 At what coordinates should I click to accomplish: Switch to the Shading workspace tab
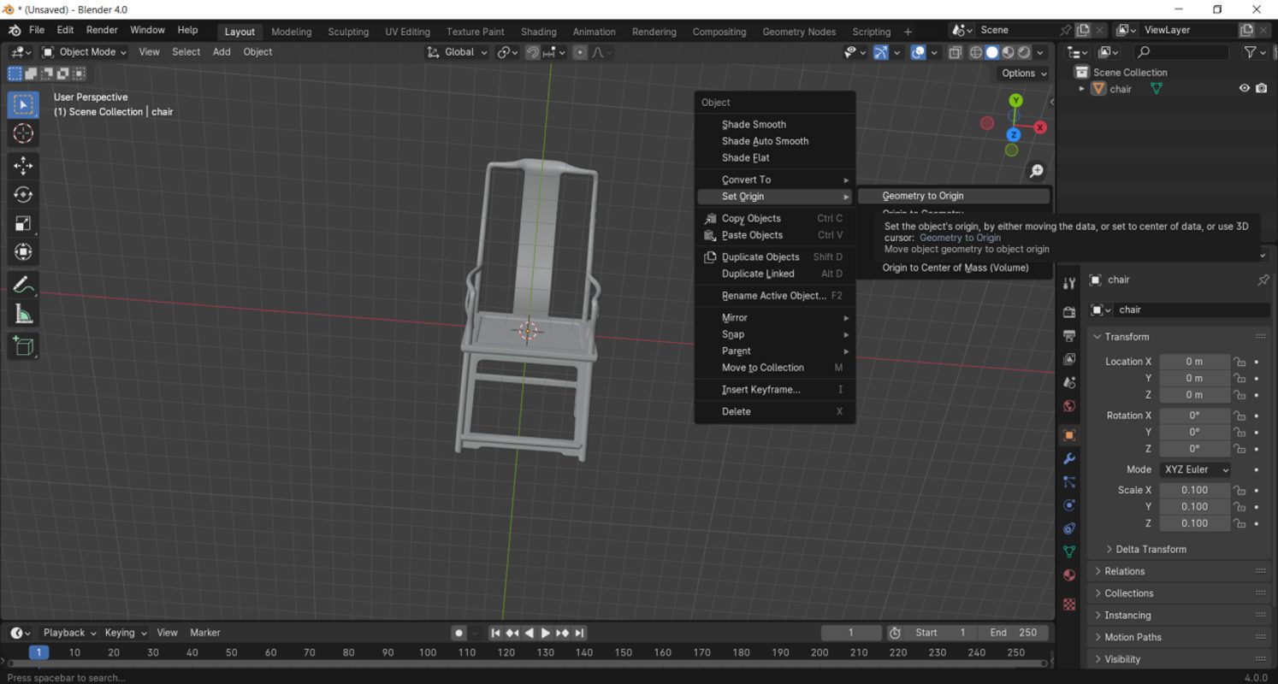[x=538, y=32]
